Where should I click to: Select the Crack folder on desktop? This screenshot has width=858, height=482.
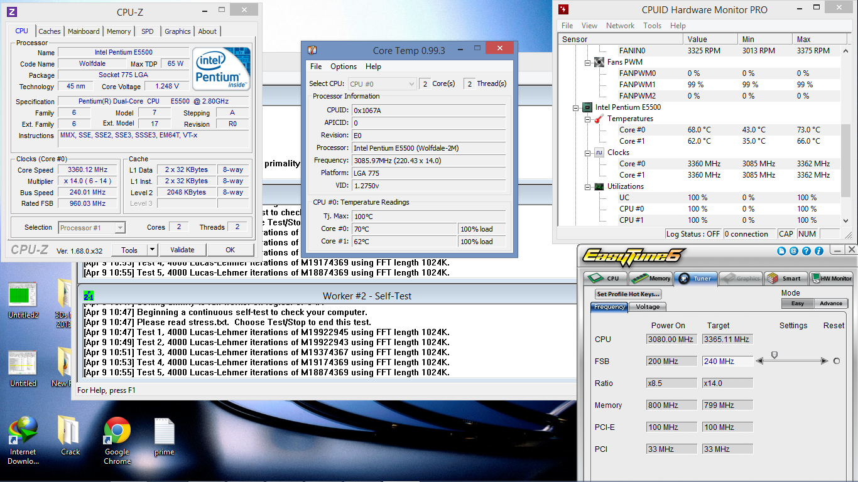[70, 436]
